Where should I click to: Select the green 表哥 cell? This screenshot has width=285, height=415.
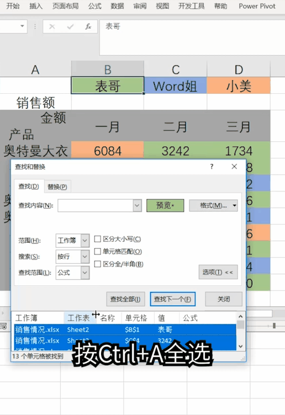(x=108, y=86)
